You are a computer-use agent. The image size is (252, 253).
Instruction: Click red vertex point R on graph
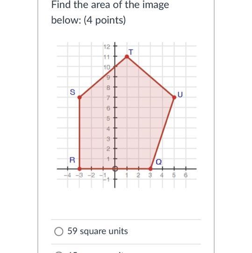[x=79, y=169]
